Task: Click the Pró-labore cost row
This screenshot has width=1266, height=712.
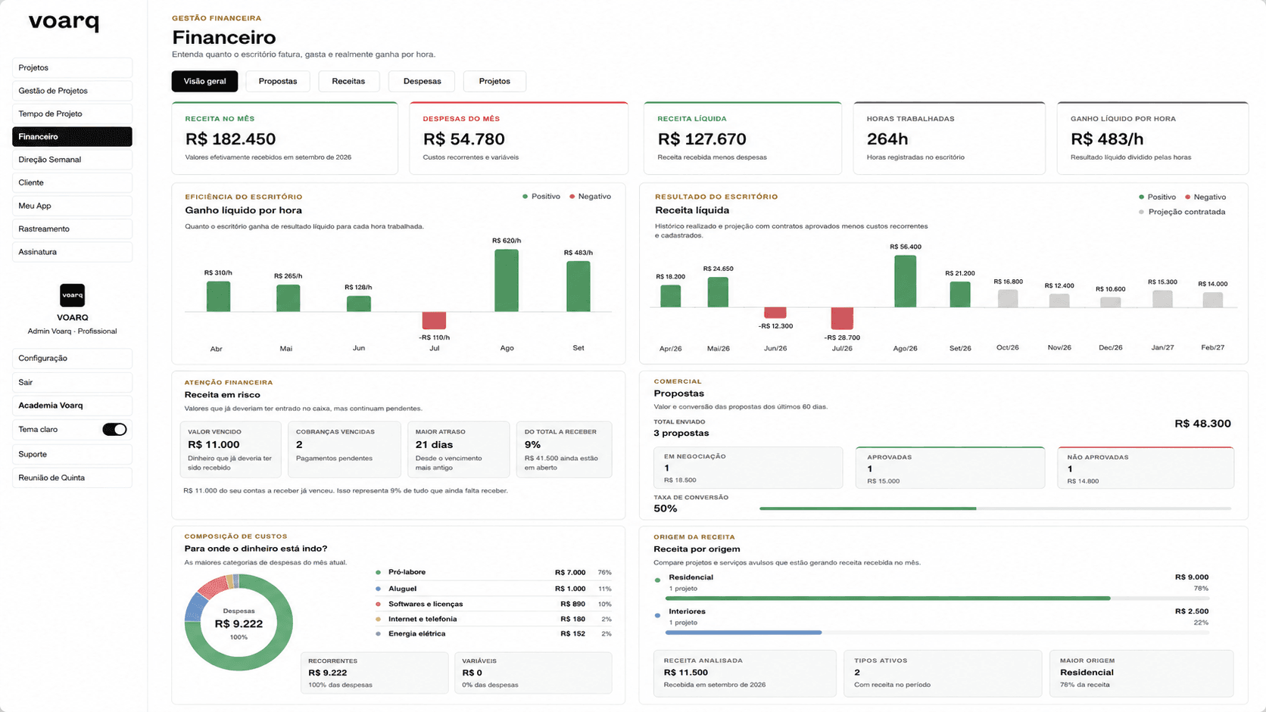Action: point(494,573)
